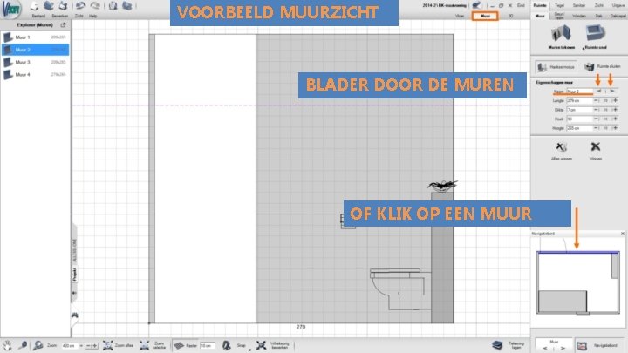
Task: Click the Willekeurig bewerken icon
Action: tap(261, 345)
